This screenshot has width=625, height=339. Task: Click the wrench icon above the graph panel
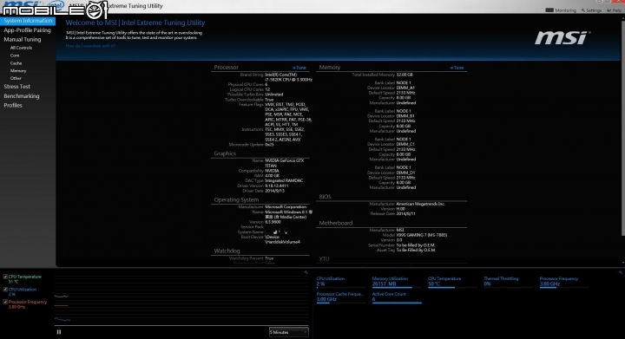click(306, 272)
